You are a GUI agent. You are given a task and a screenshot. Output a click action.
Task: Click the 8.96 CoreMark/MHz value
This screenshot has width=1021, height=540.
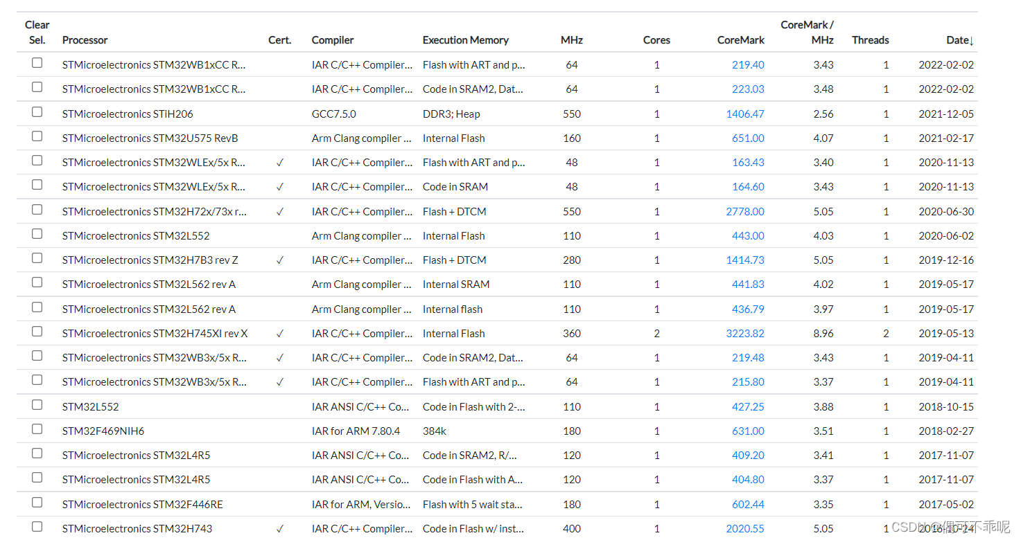click(823, 334)
